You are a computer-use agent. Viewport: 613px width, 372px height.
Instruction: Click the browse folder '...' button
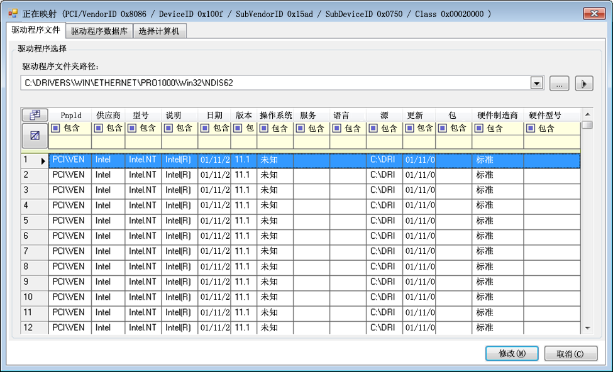559,83
